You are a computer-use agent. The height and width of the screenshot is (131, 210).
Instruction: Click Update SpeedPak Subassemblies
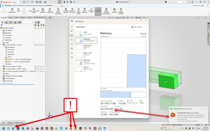(106, 11)
